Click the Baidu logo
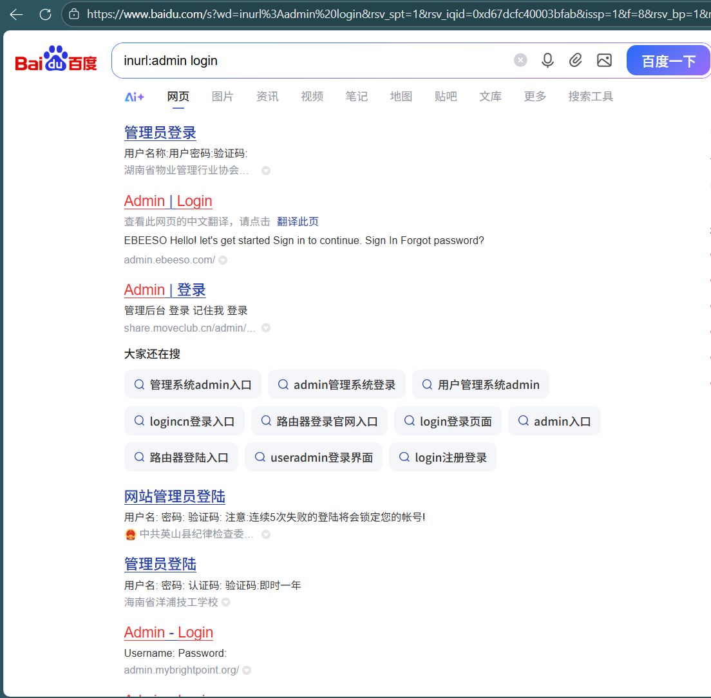 click(x=56, y=59)
